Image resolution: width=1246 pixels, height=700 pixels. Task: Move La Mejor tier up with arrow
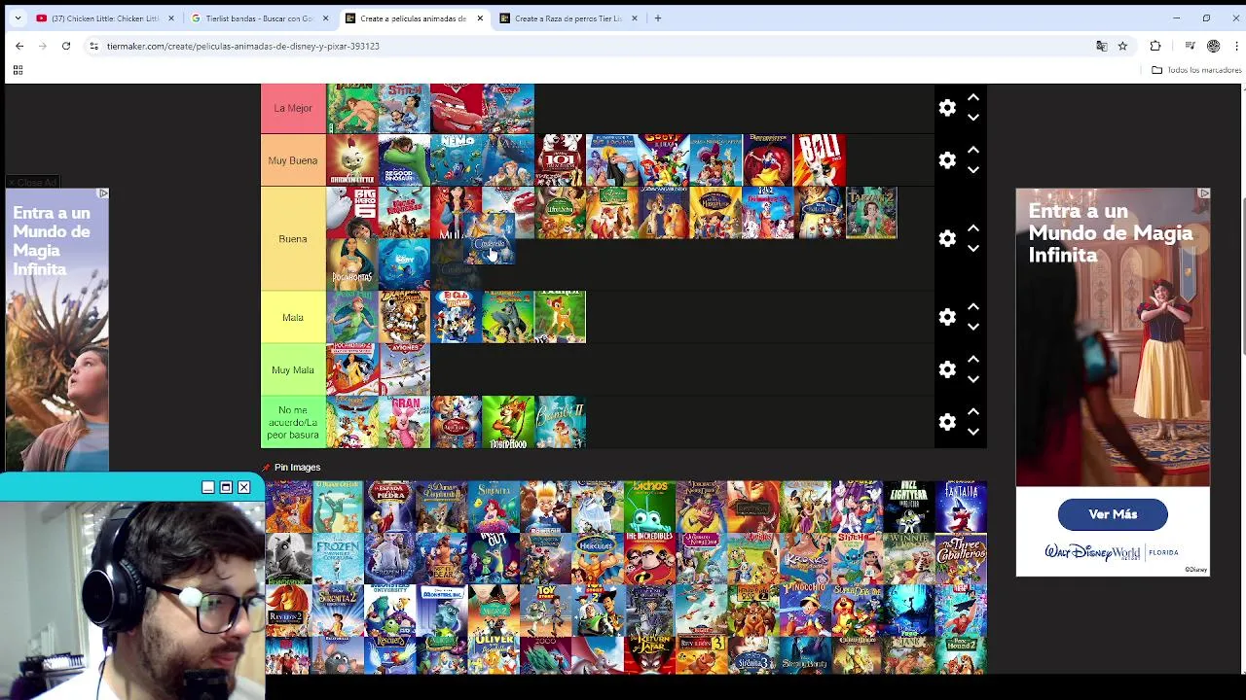(x=972, y=98)
